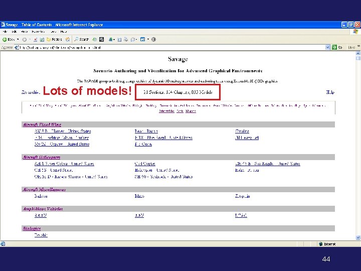This screenshot has height=271, width=361.
Task: Click the Windows flag logo icon
Action: [355, 32]
